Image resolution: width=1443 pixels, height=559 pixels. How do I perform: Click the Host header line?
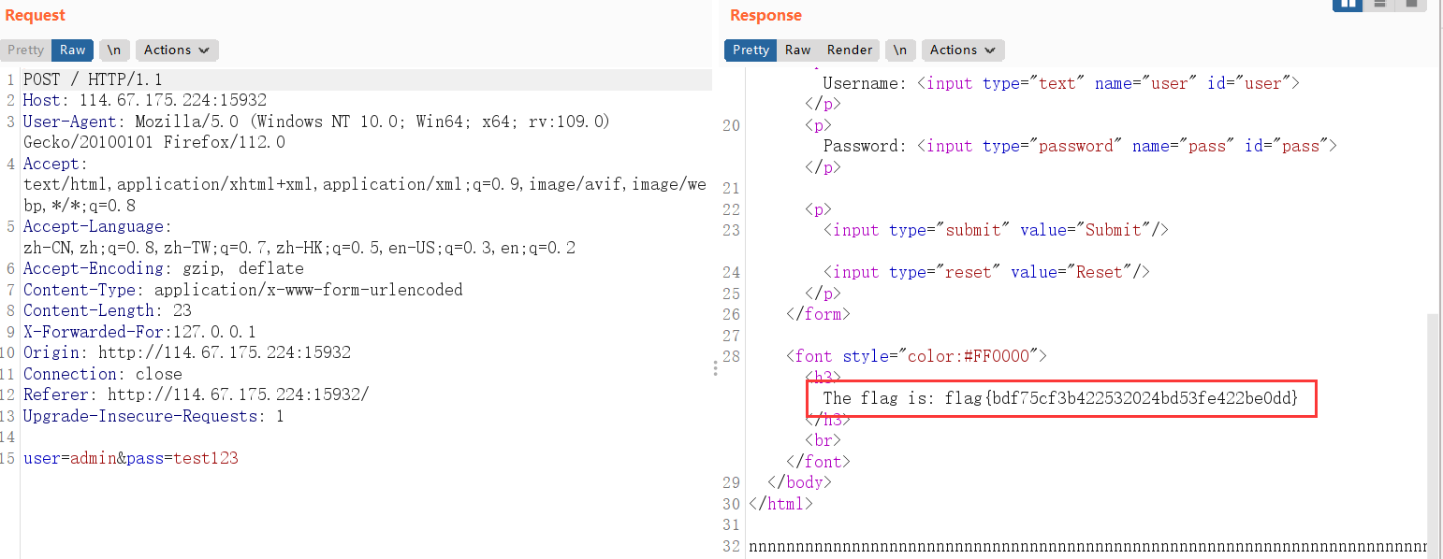tap(145, 100)
